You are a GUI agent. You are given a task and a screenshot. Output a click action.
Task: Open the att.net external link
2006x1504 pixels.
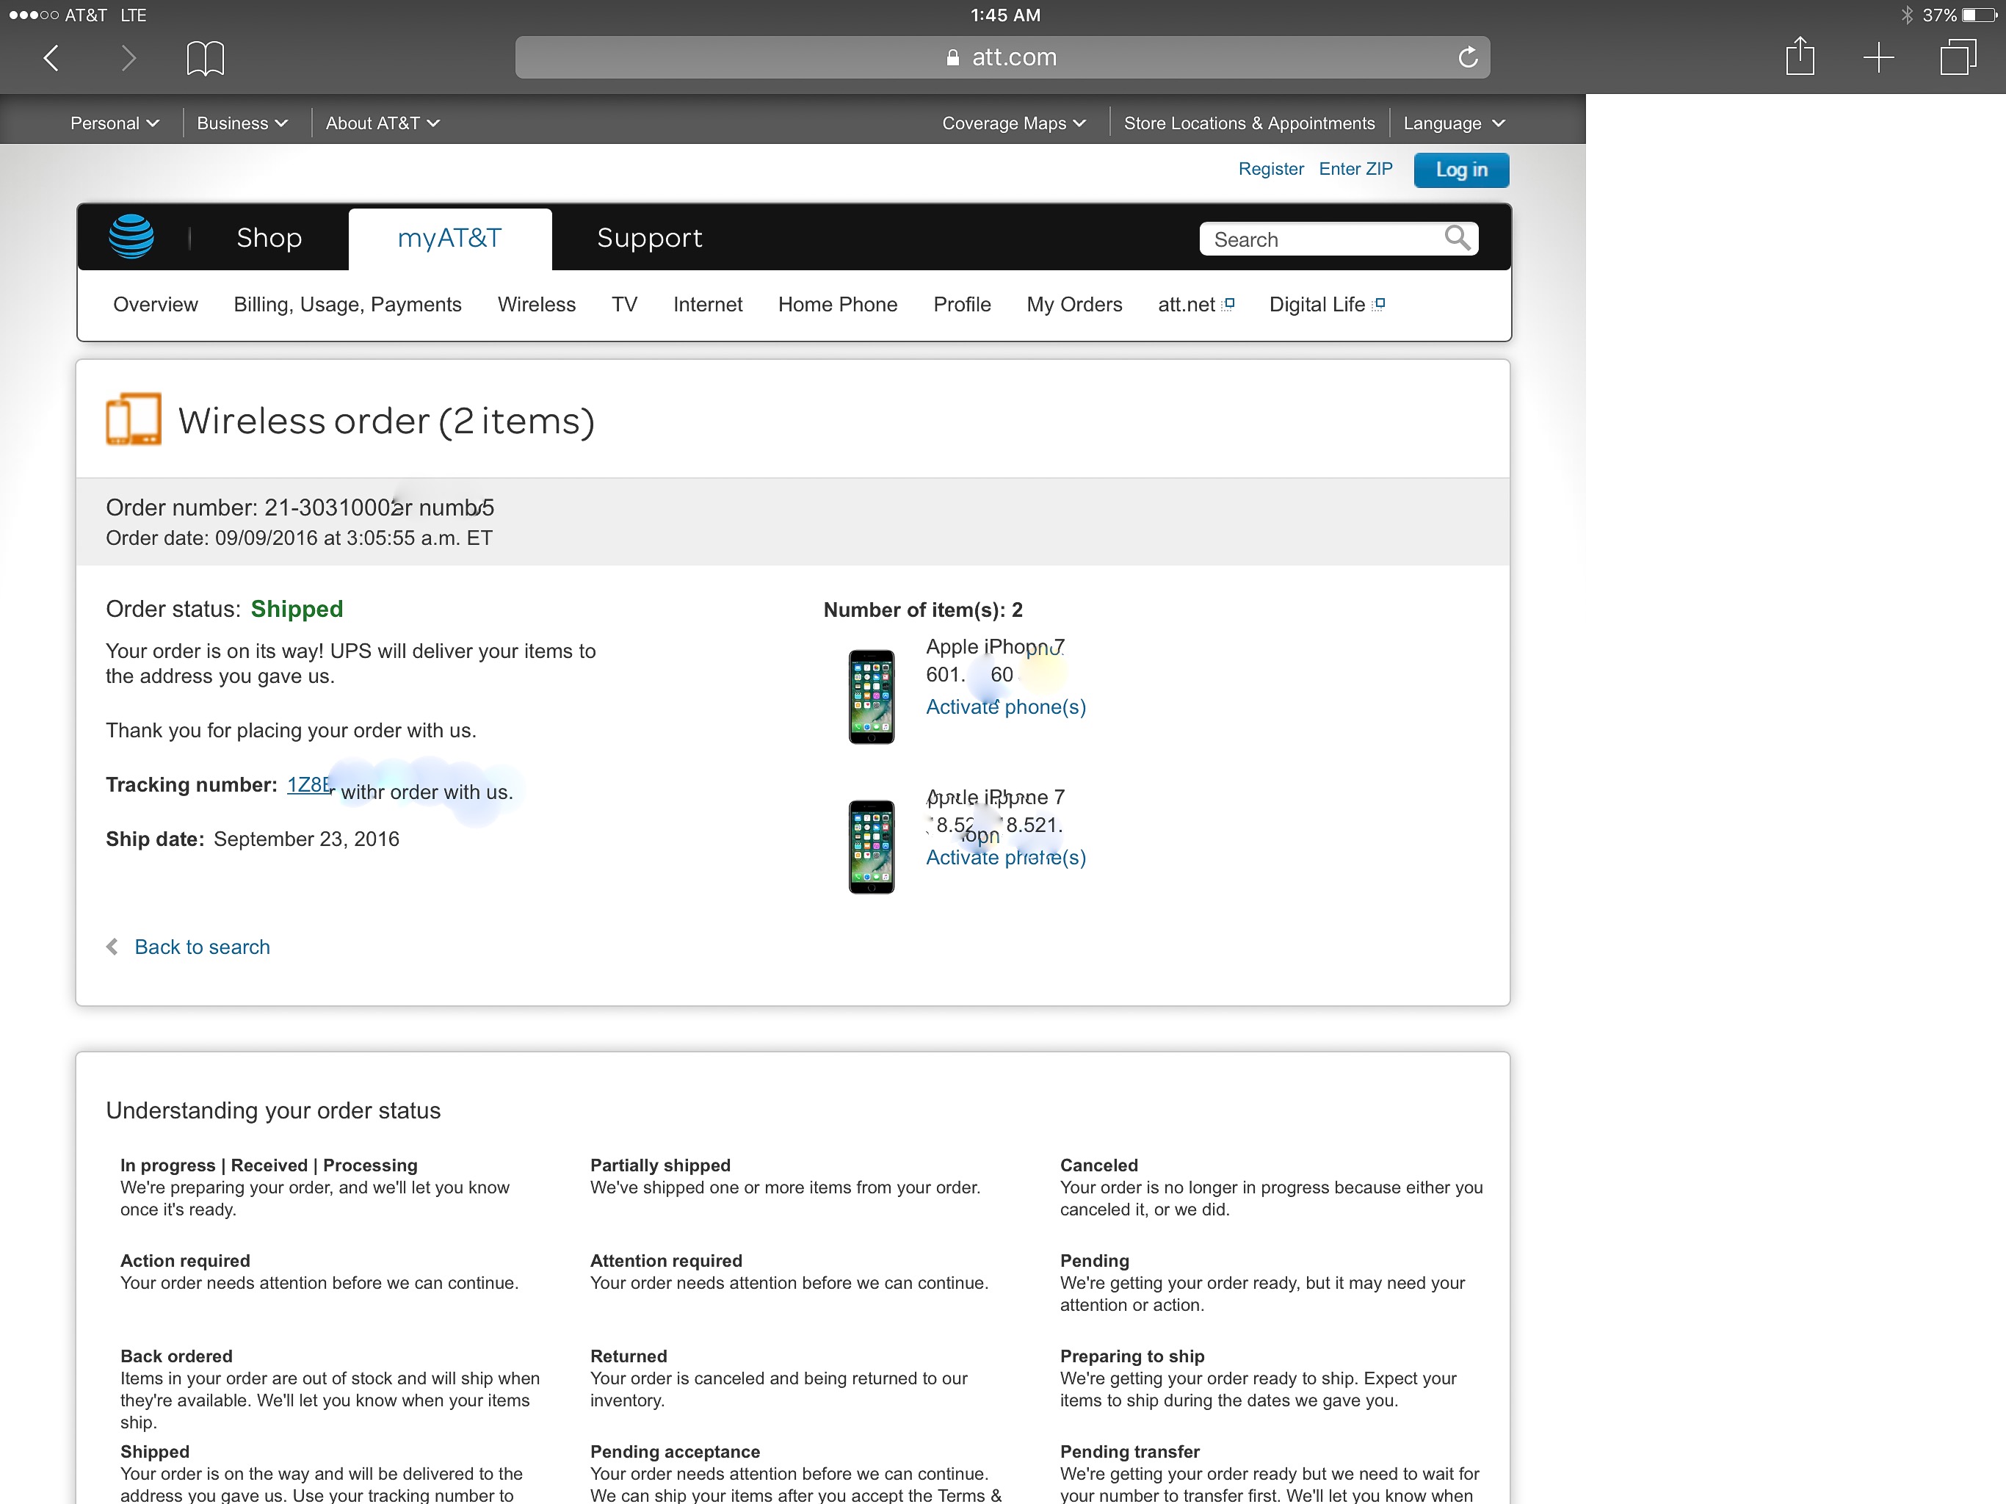pyautogui.click(x=1195, y=305)
